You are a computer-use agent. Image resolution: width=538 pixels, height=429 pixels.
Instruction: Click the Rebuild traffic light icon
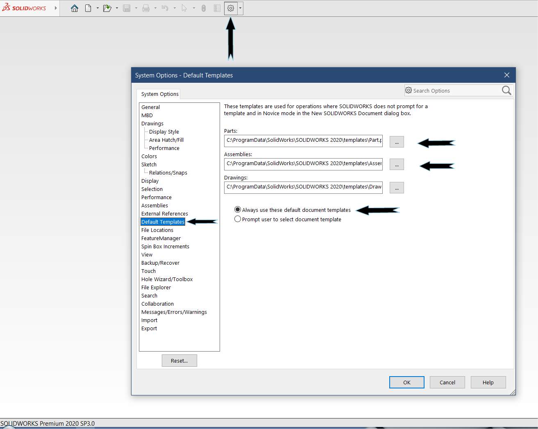[x=204, y=8]
